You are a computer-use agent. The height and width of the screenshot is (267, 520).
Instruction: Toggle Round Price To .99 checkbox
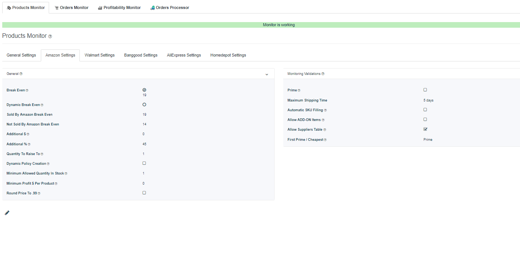144,193
